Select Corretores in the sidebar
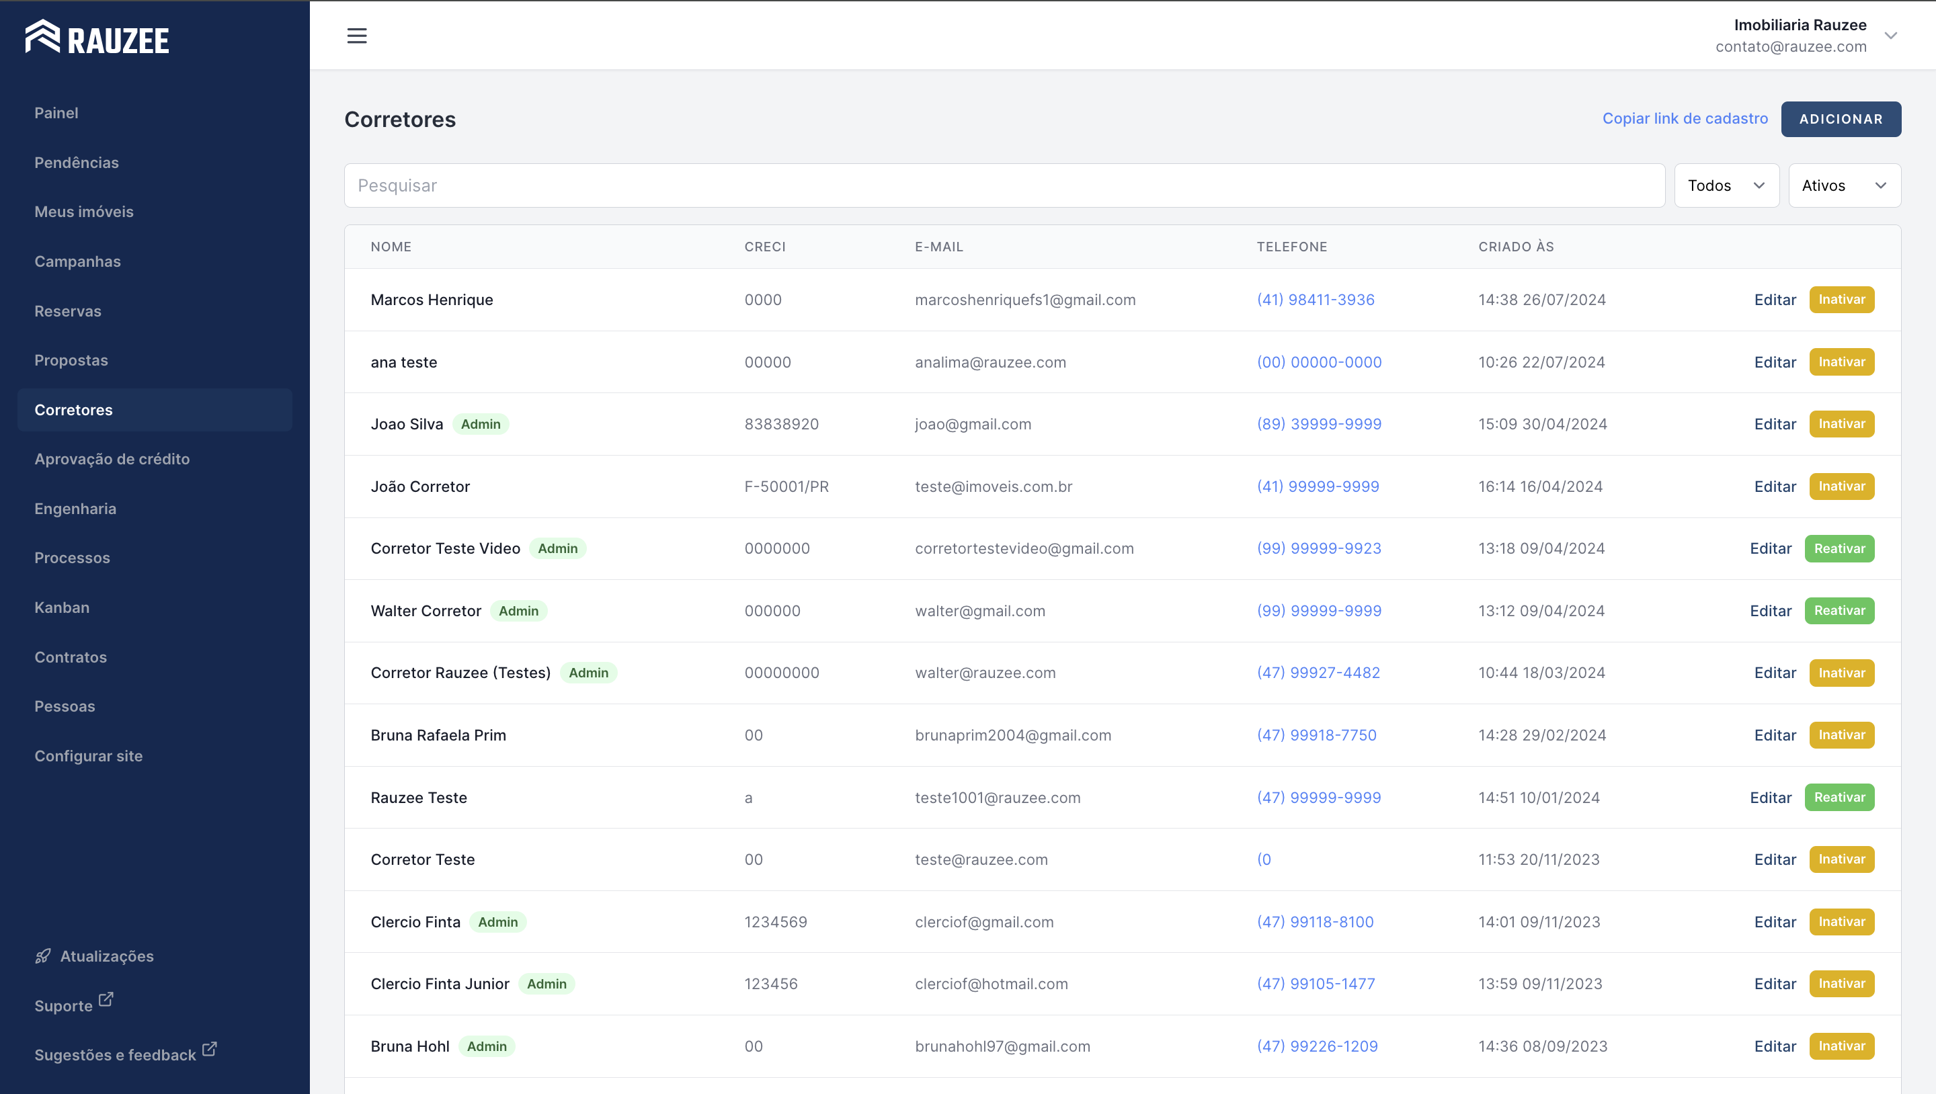Screen dimensions: 1936x1094 click(155, 409)
